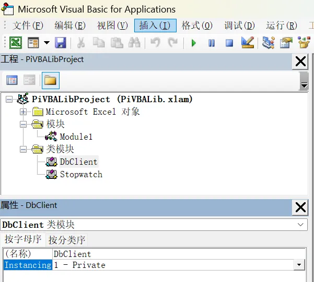
Task: Open the Instancing value dropdown arrow
Action: tap(299, 265)
